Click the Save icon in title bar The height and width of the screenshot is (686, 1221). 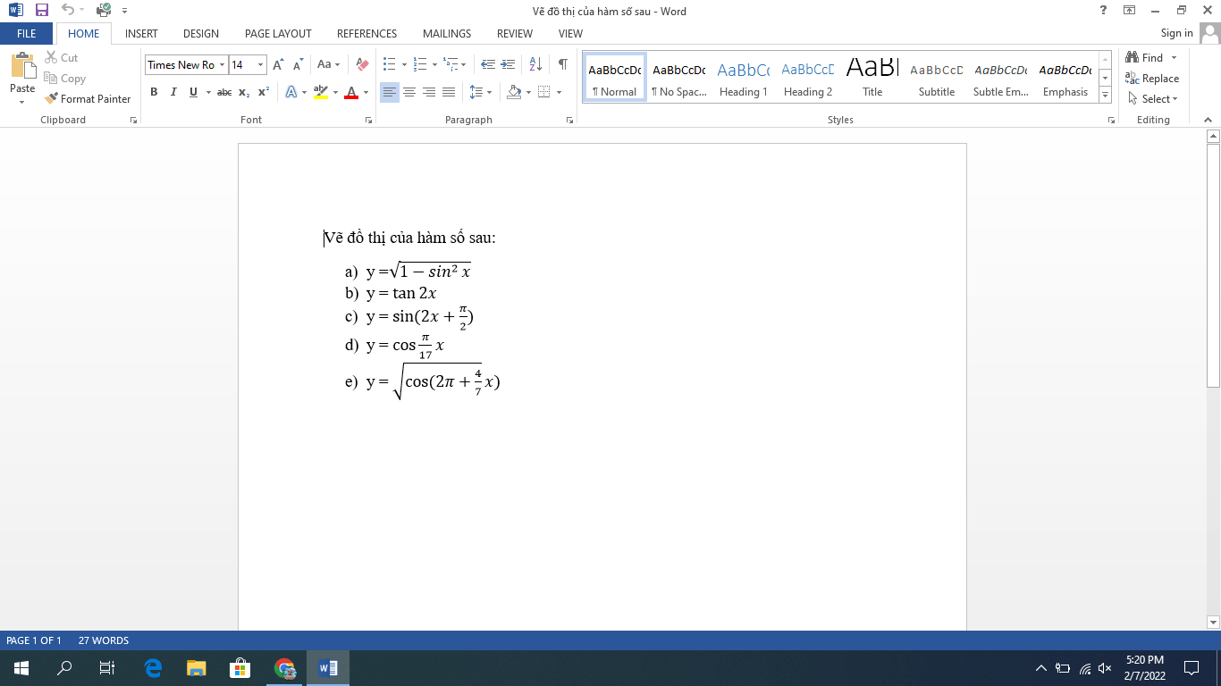tap(41, 11)
